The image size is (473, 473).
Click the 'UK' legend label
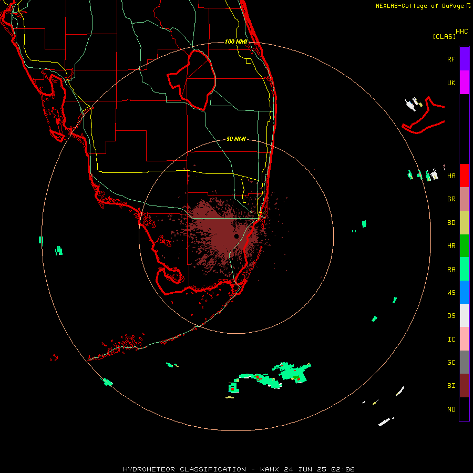(x=451, y=83)
